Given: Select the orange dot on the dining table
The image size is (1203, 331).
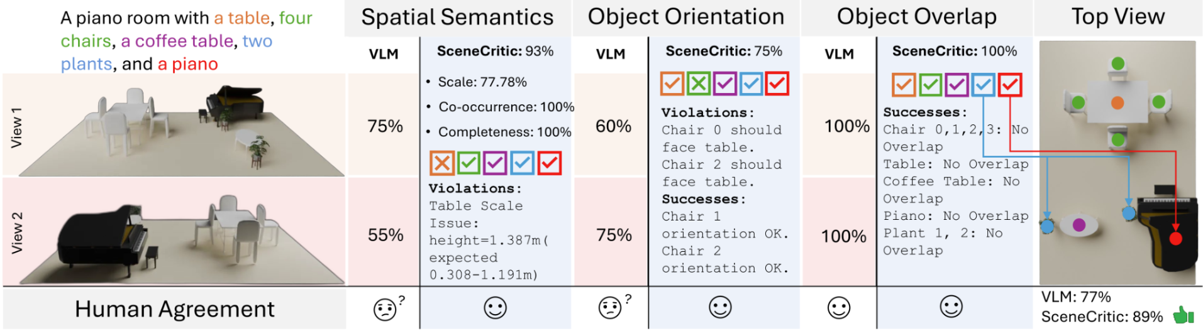Looking at the screenshot, I should (x=1117, y=102).
